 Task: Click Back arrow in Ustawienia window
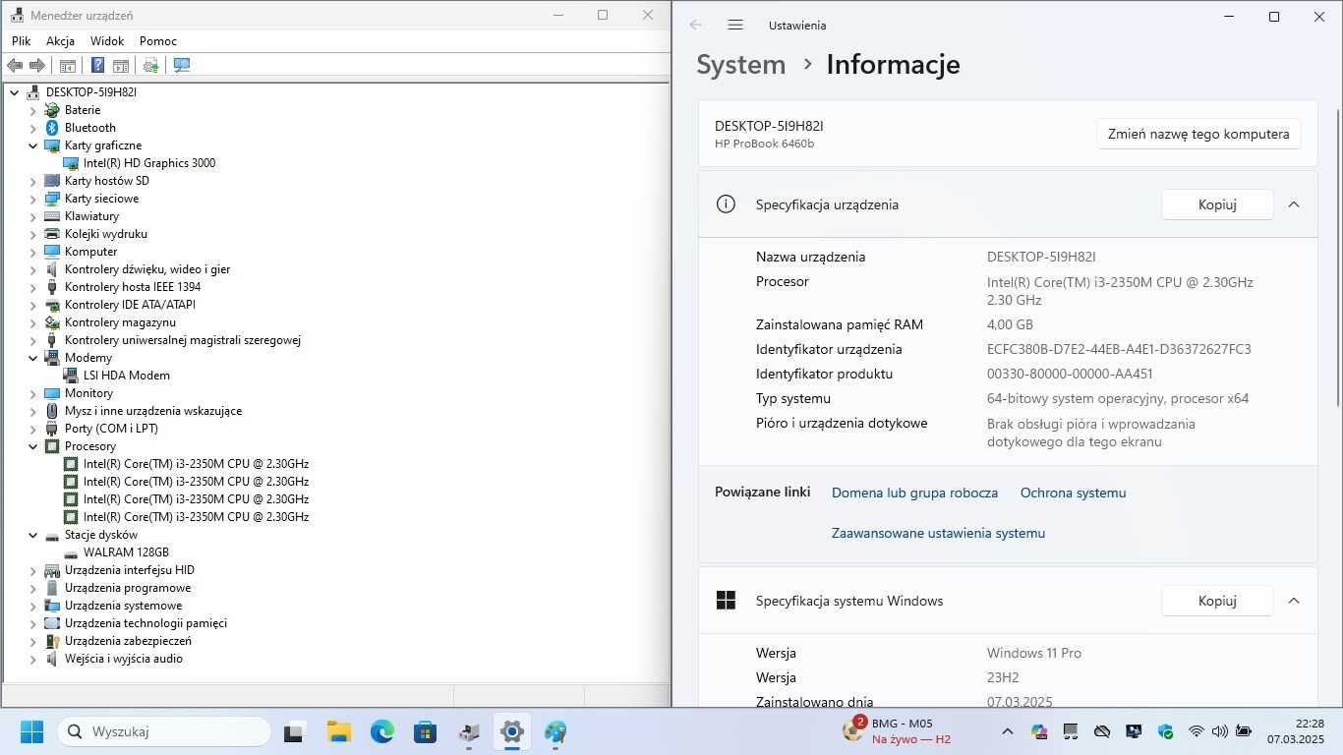696,25
